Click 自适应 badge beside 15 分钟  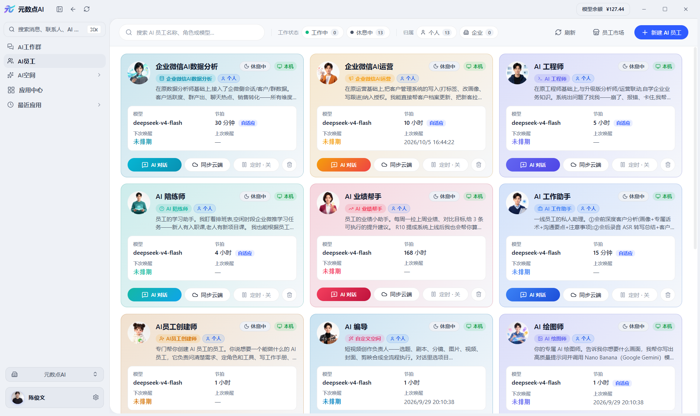click(625, 253)
